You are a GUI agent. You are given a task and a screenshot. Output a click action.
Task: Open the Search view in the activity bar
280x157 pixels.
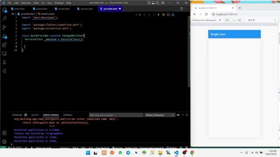(4, 18)
